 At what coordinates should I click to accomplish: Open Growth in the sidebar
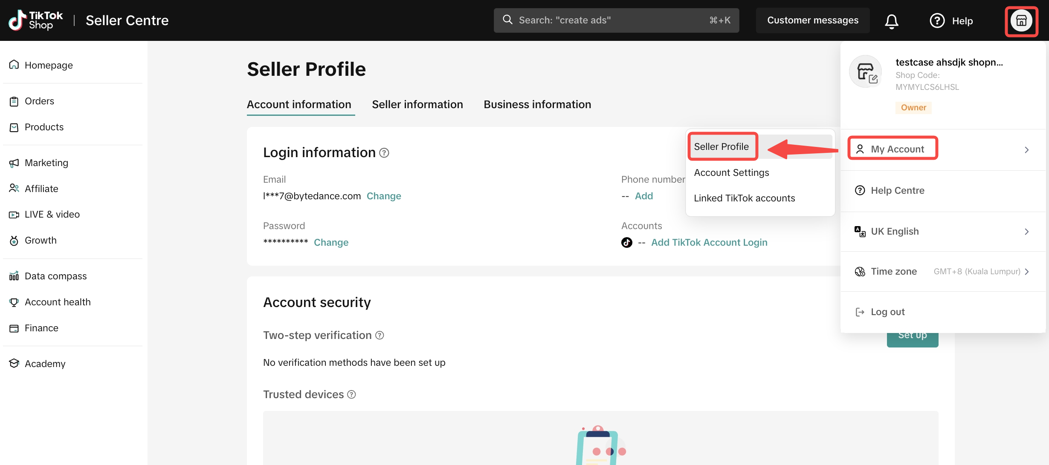point(41,241)
